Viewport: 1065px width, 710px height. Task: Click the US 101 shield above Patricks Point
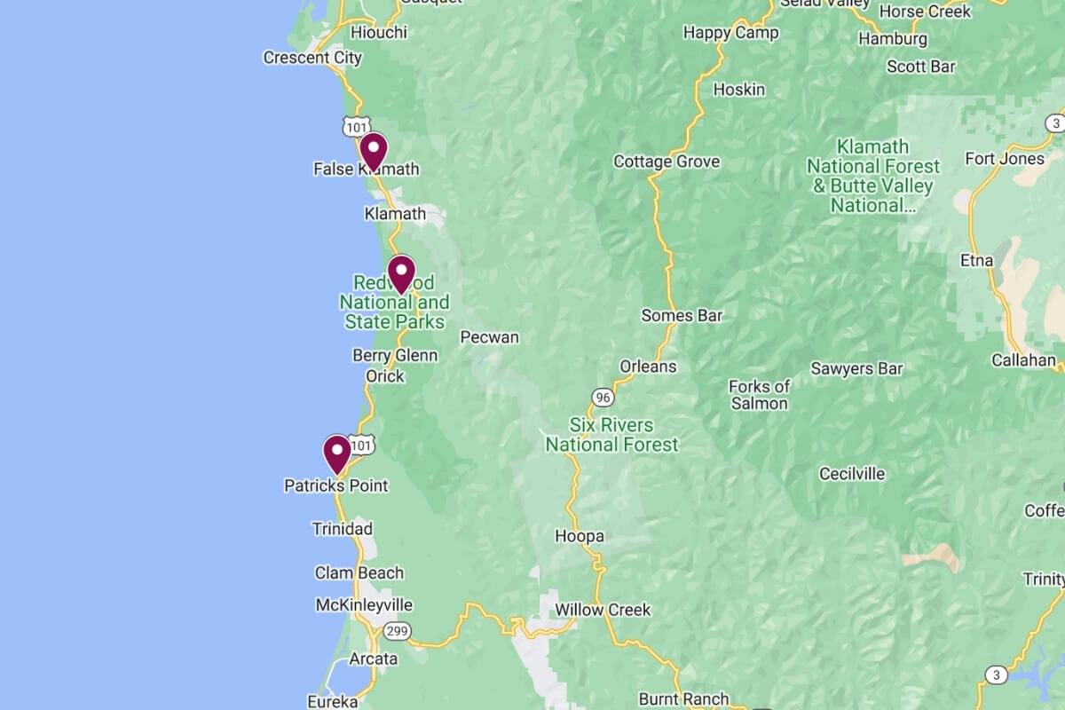364,444
